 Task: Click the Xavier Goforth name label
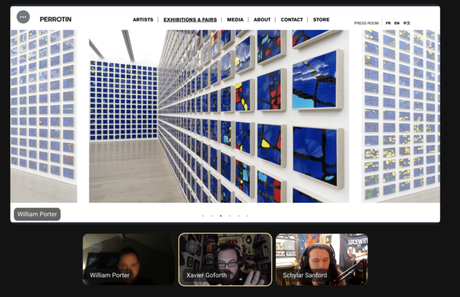click(x=206, y=275)
